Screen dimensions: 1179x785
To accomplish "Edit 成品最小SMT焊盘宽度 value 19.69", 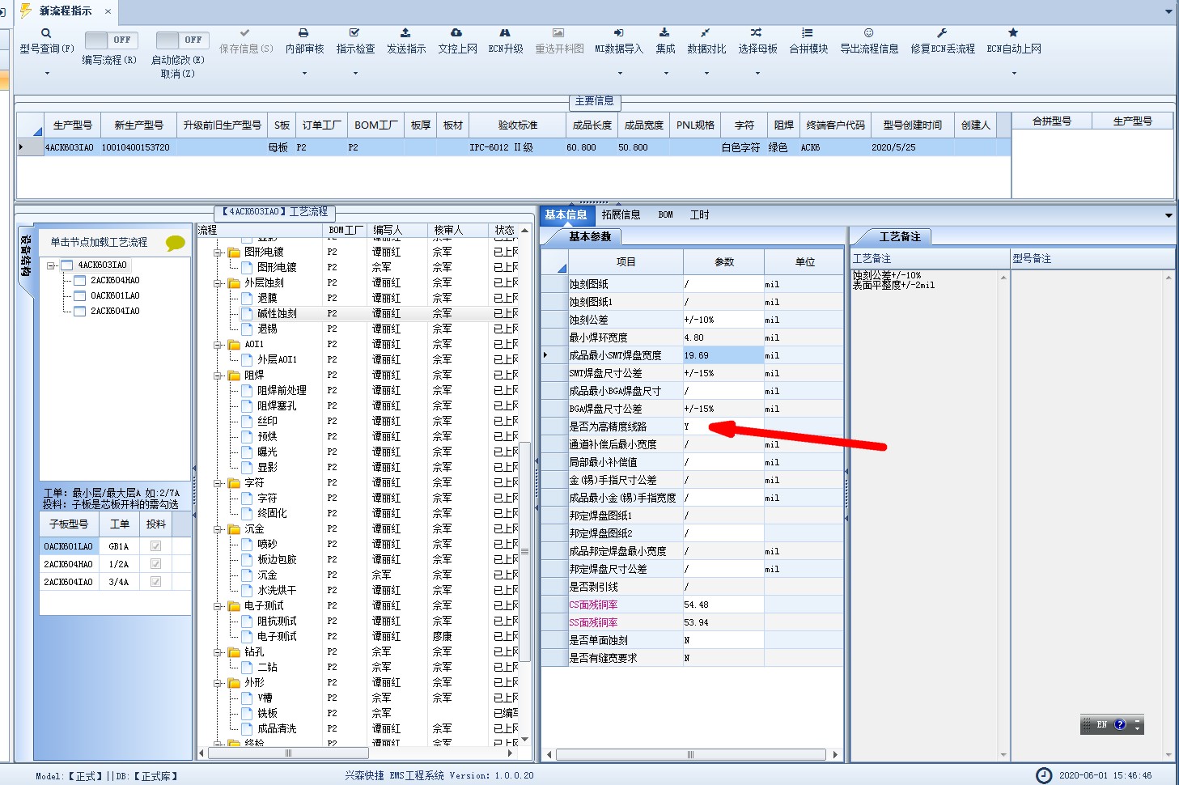I will click(723, 355).
